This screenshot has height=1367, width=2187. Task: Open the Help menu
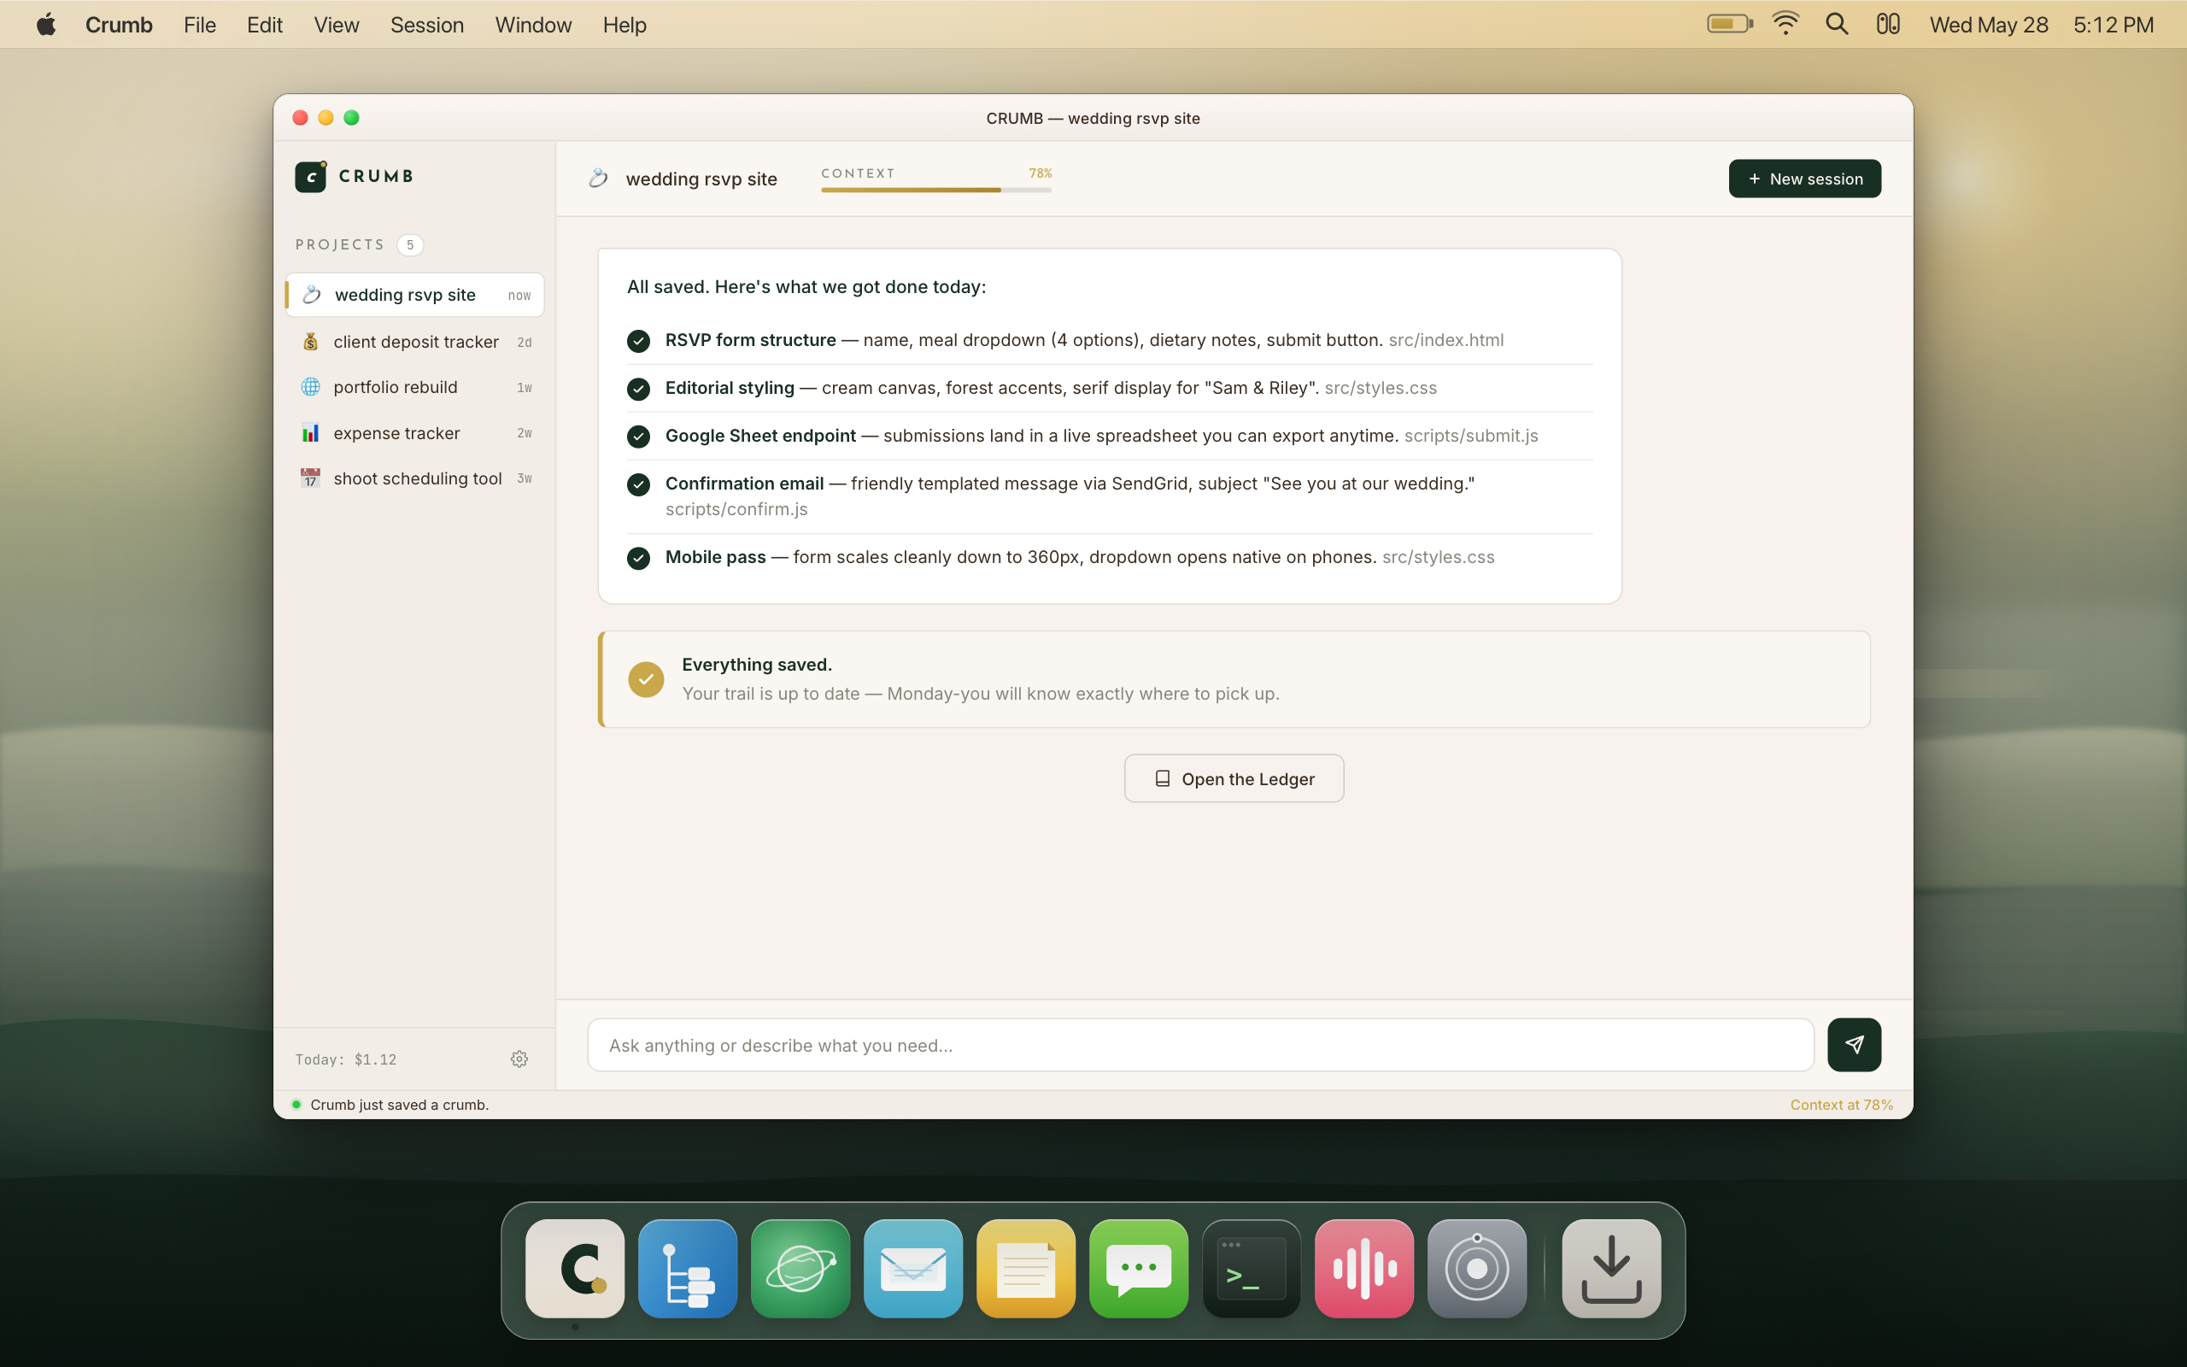[624, 26]
